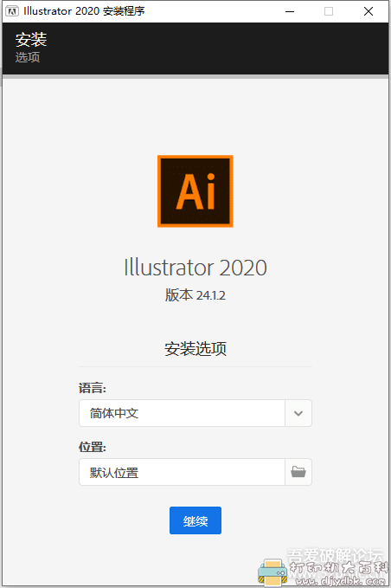Click the maximize window button
The width and height of the screenshot is (391, 588).
click(x=329, y=11)
